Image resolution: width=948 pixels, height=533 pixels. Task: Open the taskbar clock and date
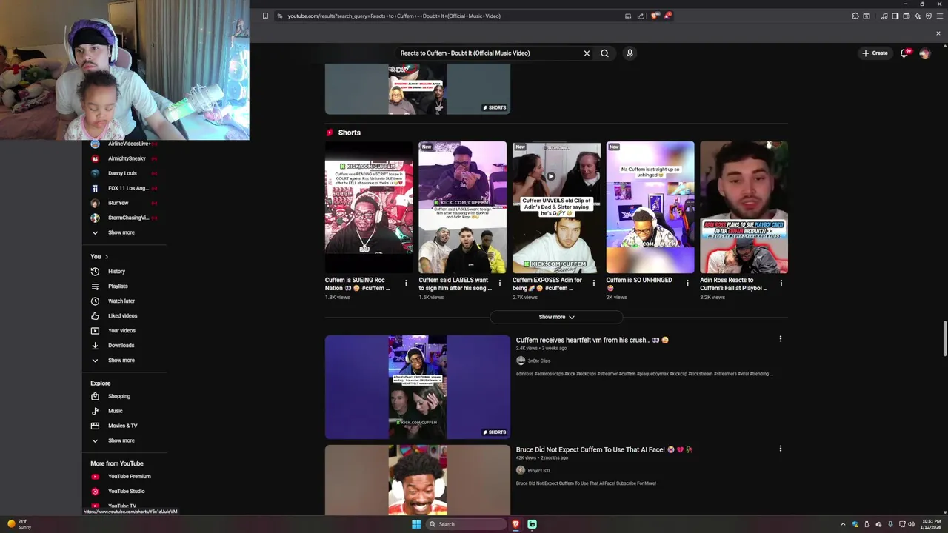coord(932,524)
